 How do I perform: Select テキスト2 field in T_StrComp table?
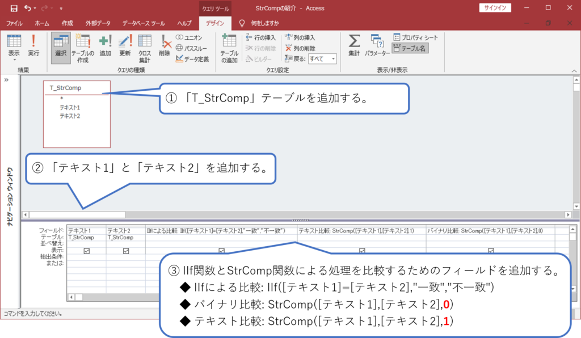tap(70, 116)
